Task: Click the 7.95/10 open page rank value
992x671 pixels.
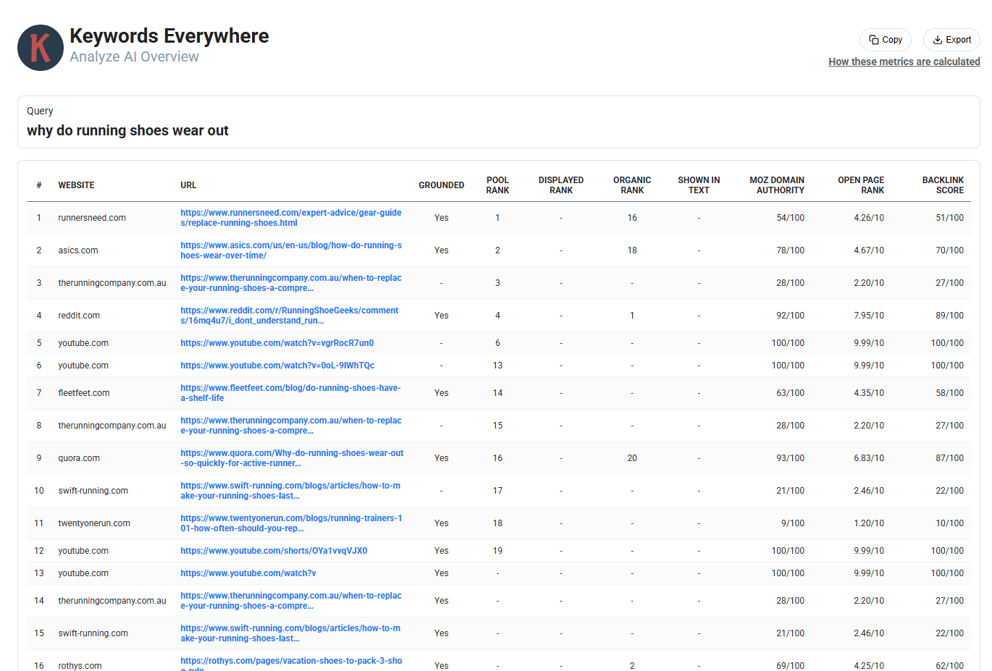Action: pyautogui.click(x=869, y=316)
